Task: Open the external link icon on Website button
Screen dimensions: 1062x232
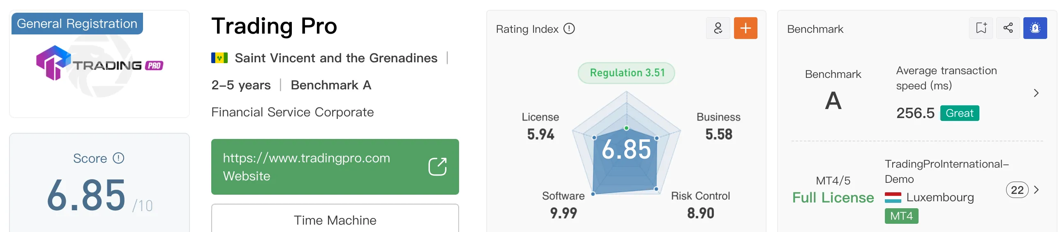Action: tap(437, 166)
